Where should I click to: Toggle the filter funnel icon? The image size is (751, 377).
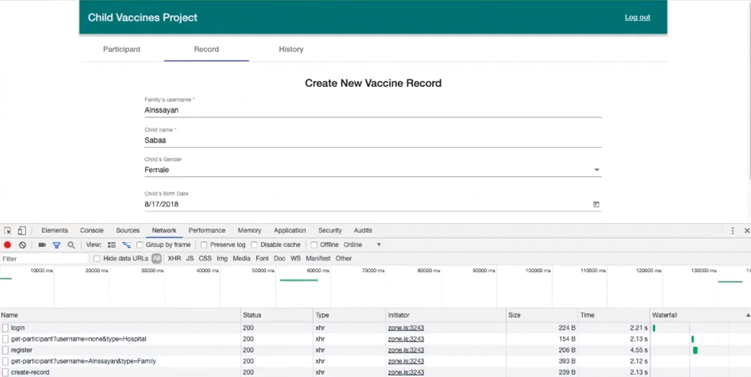(x=56, y=245)
